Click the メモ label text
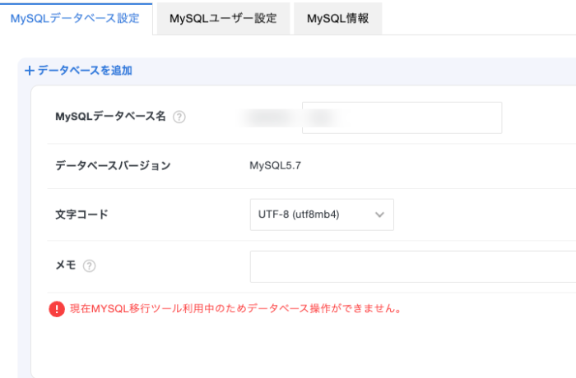The image size is (576, 378). pyautogui.click(x=65, y=265)
